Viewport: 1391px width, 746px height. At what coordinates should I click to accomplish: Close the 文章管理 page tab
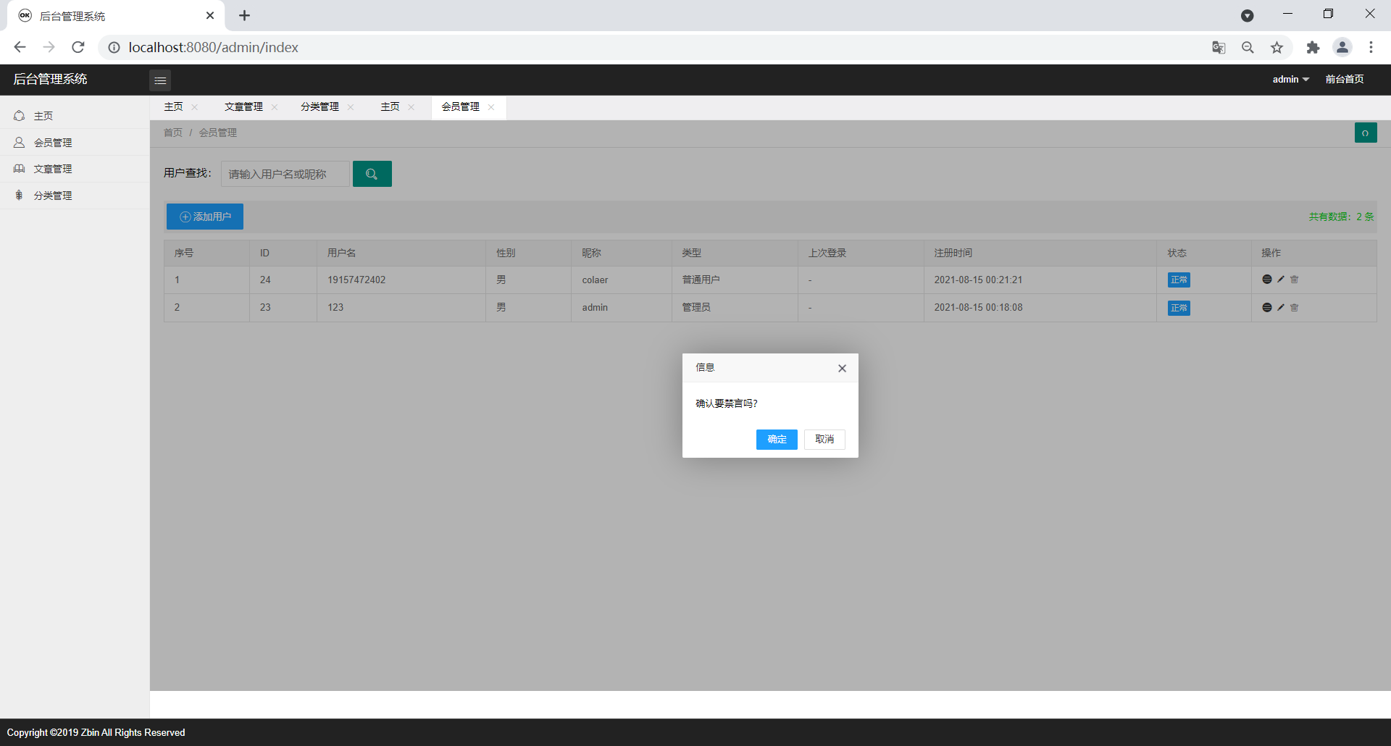pyautogui.click(x=275, y=107)
